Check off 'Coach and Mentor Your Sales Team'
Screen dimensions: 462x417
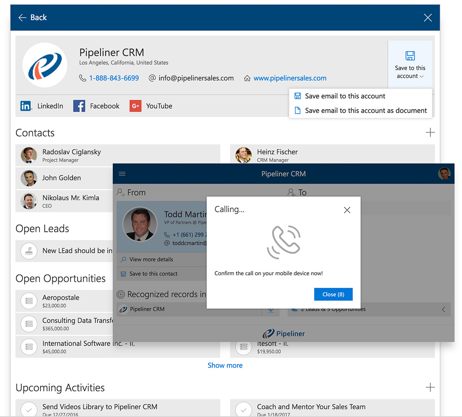tap(243, 409)
